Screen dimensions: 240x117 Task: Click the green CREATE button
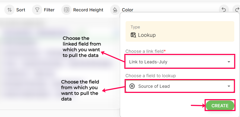pos(220,106)
